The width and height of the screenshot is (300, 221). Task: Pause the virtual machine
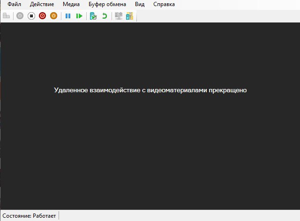(68, 16)
